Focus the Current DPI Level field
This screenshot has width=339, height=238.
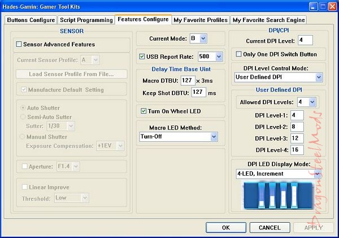305,41
